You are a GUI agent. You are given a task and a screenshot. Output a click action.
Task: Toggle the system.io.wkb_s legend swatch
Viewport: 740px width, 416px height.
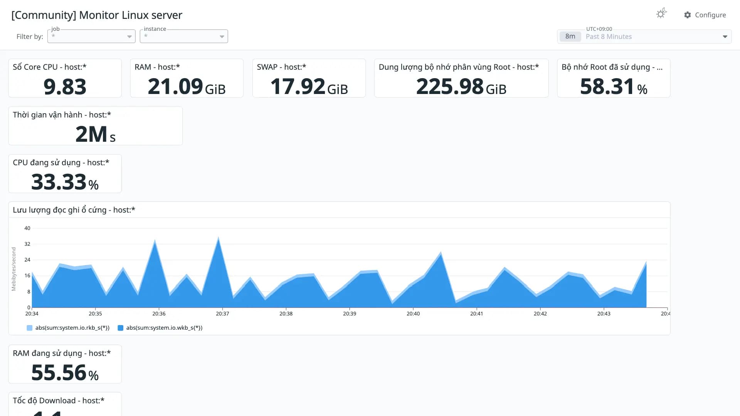(120, 328)
